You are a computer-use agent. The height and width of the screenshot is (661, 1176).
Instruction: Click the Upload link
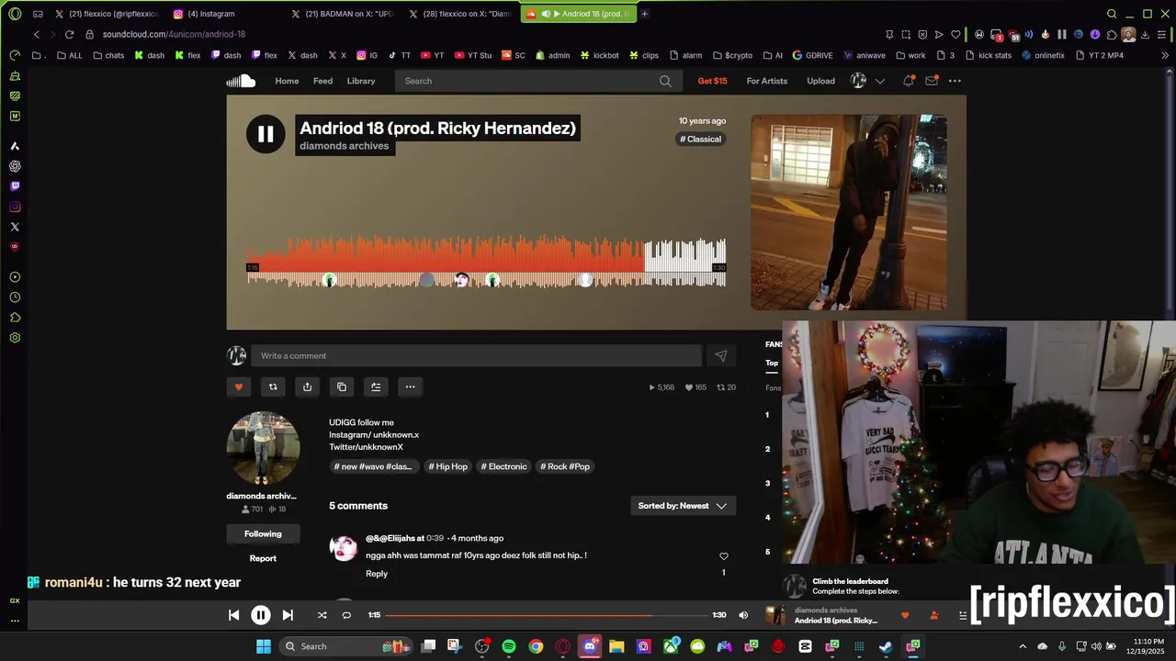pos(820,81)
